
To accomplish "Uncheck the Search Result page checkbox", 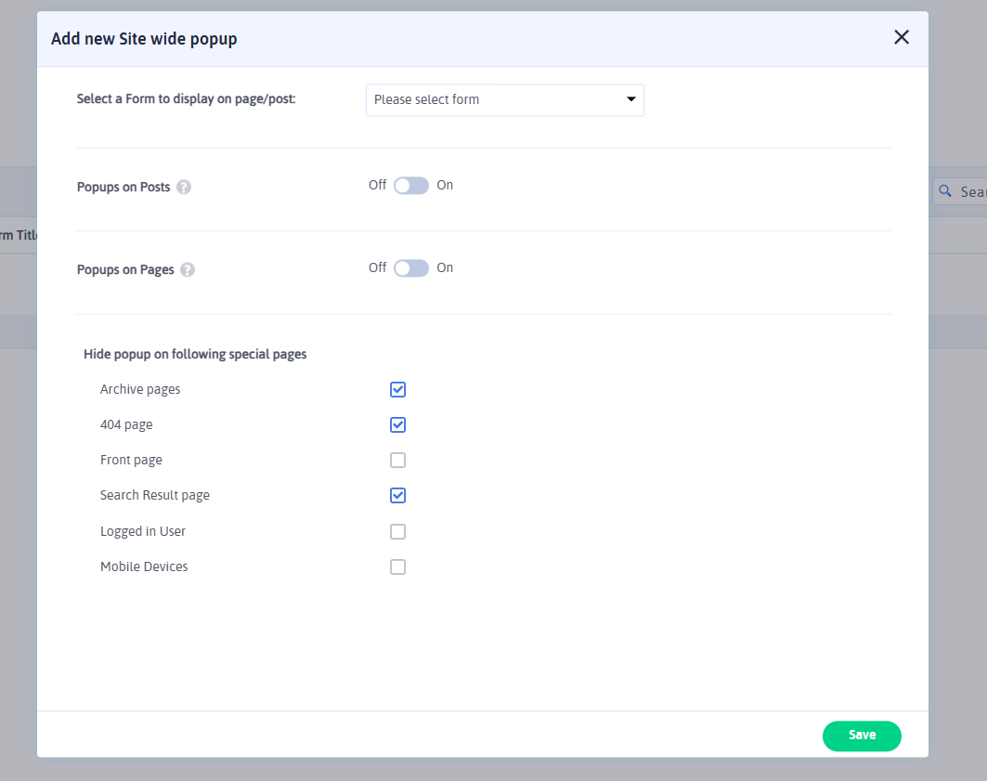I will point(398,496).
